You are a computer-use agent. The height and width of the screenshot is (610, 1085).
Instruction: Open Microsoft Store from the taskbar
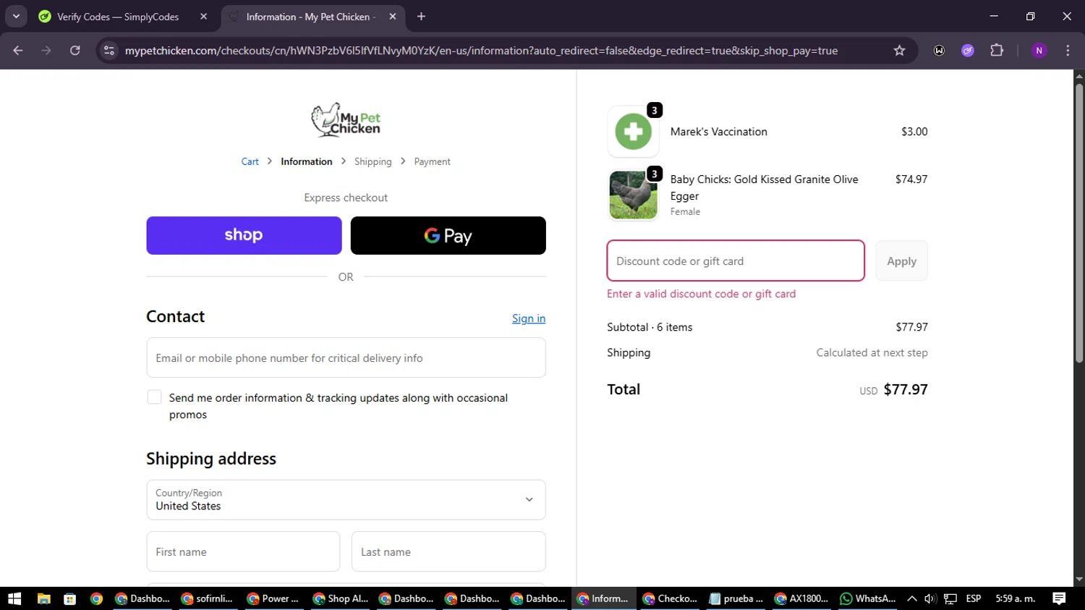[x=70, y=598]
